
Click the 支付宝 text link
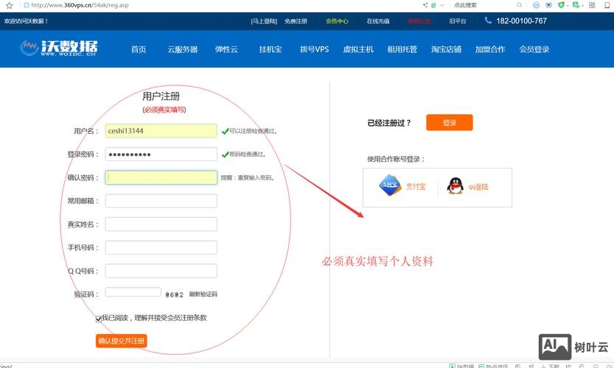click(416, 186)
